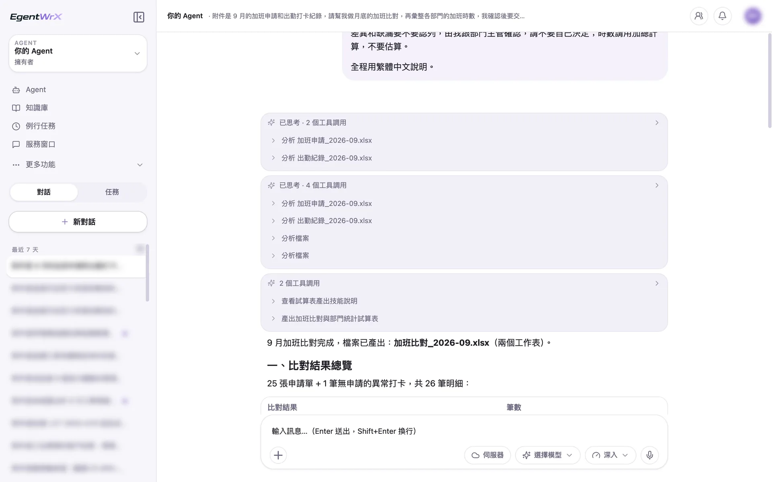Expand the 已思考 · 4 個工具調用 block chevron

tap(657, 185)
